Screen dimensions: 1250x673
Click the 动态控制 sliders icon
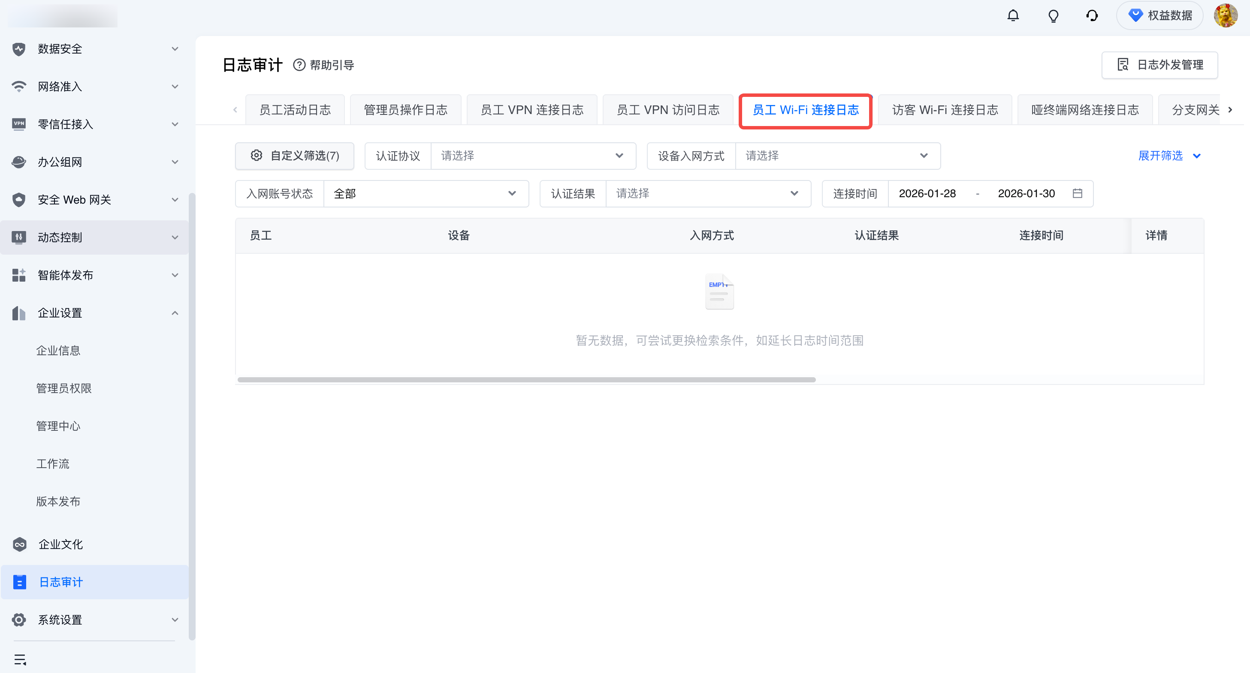(x=19, y=237)
